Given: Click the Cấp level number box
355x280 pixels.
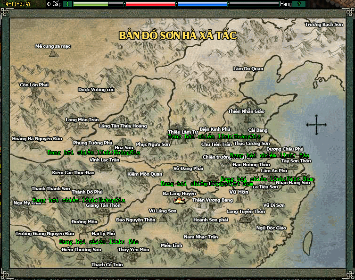Looking at the screenshot, I should tap(67, 4).
